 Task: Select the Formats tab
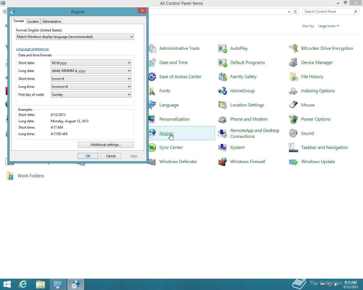click(x=19, y=21)
